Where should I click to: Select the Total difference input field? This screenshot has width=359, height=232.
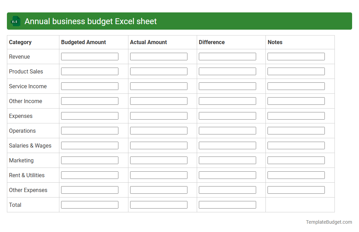[x=227, y=204]
